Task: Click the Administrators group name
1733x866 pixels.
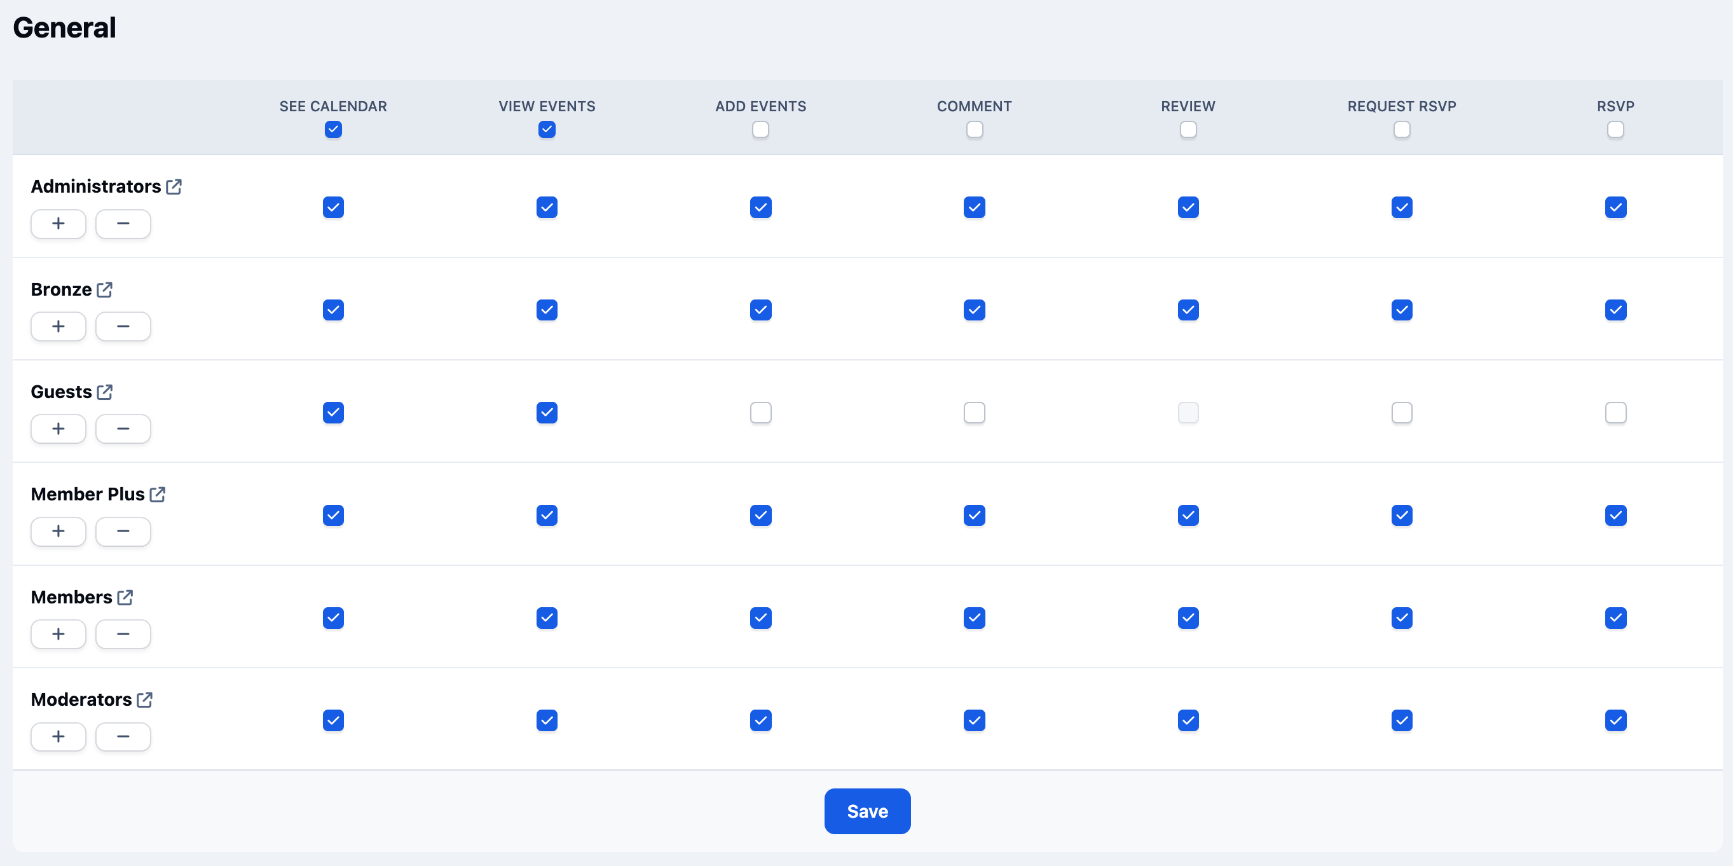Action: click(x=95, y=186)
